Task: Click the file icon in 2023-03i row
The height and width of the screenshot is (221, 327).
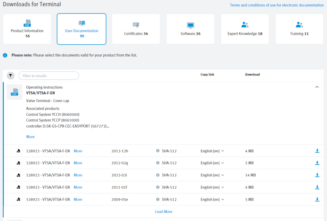Action: (x=18, y=175)
